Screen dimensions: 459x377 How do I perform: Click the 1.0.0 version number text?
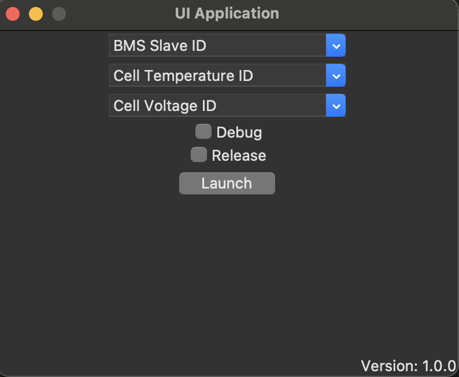click(439, 365)
